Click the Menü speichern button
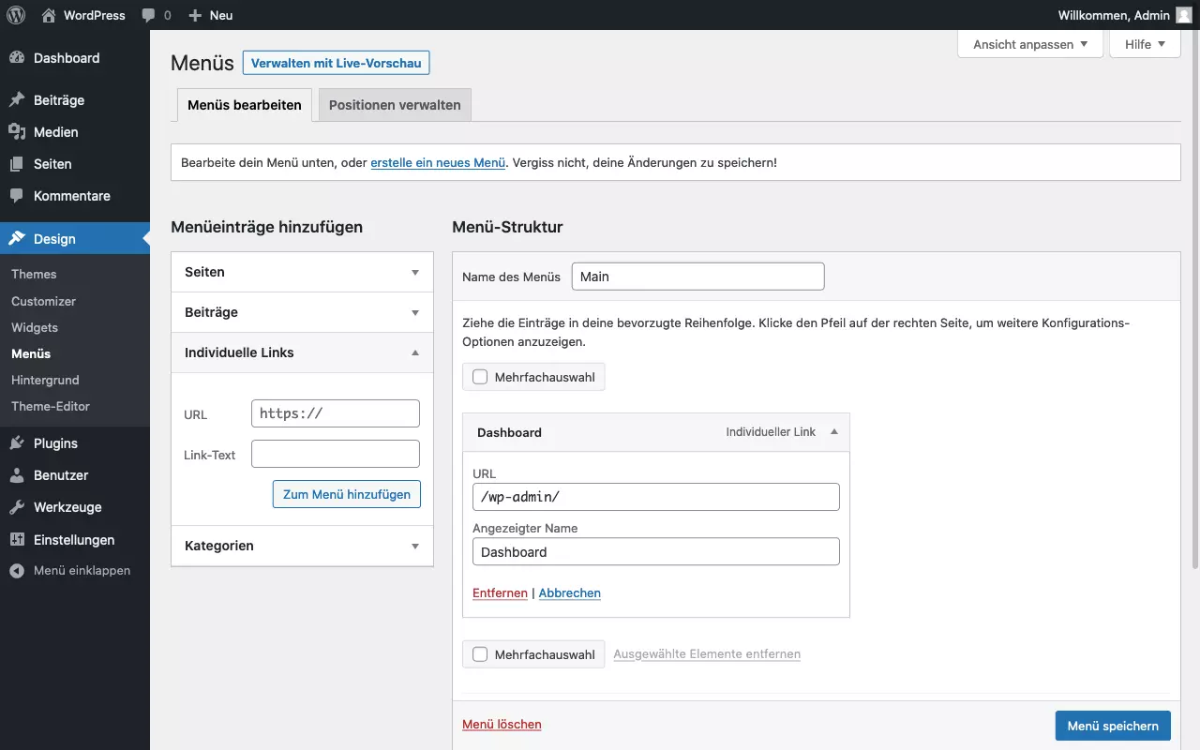Viewport: 1200px width, 750px height. [1113, 726]
